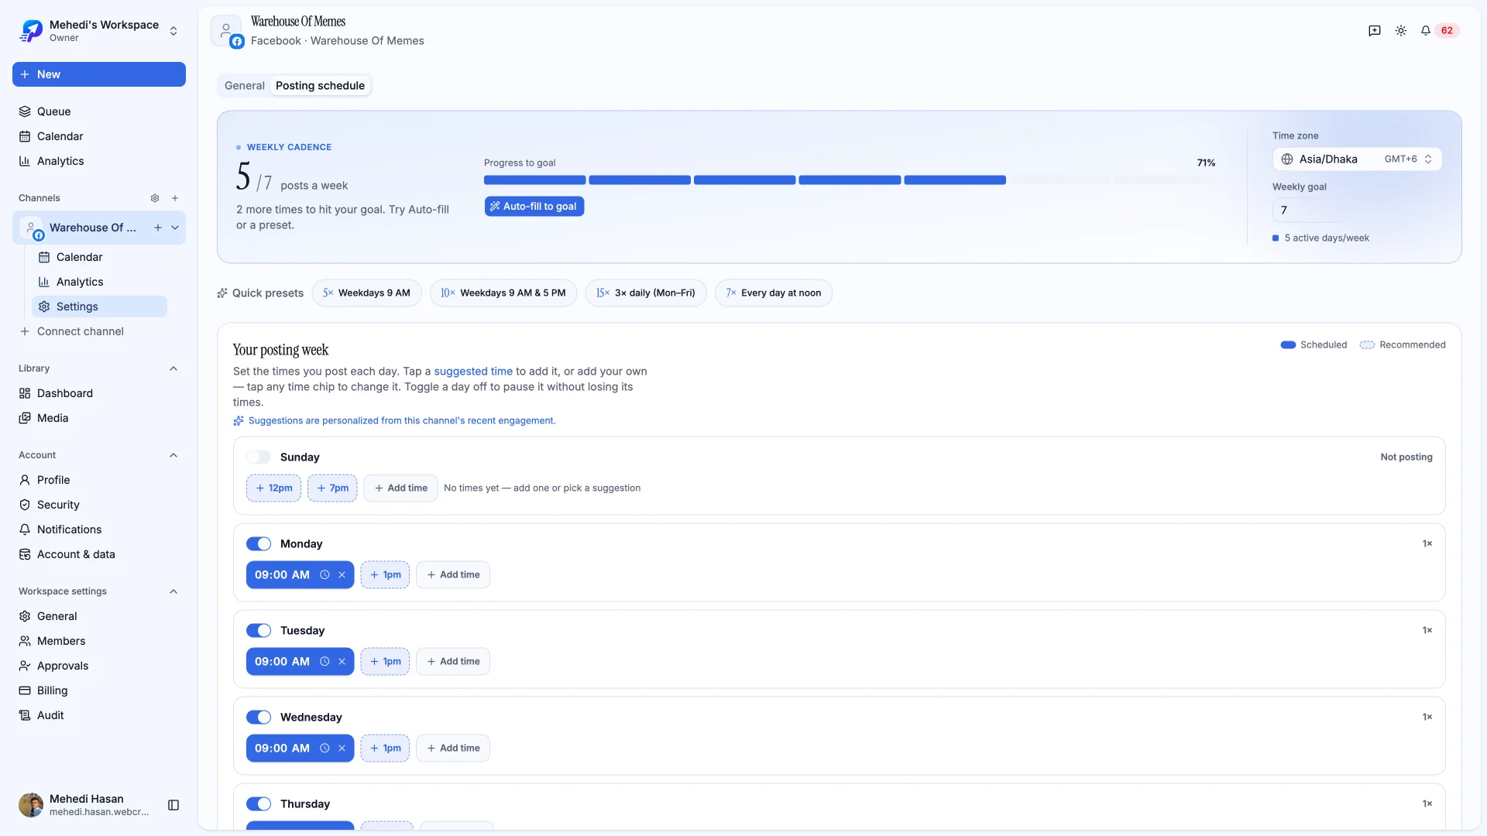The height and width of the screenshot is (836, 1487).
Task: Click the clock icon on Monday's 09:00 AM chip
Action: 325,575
